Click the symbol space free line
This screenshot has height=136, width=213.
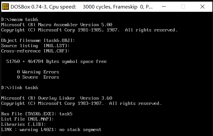(x=56, y=62)
